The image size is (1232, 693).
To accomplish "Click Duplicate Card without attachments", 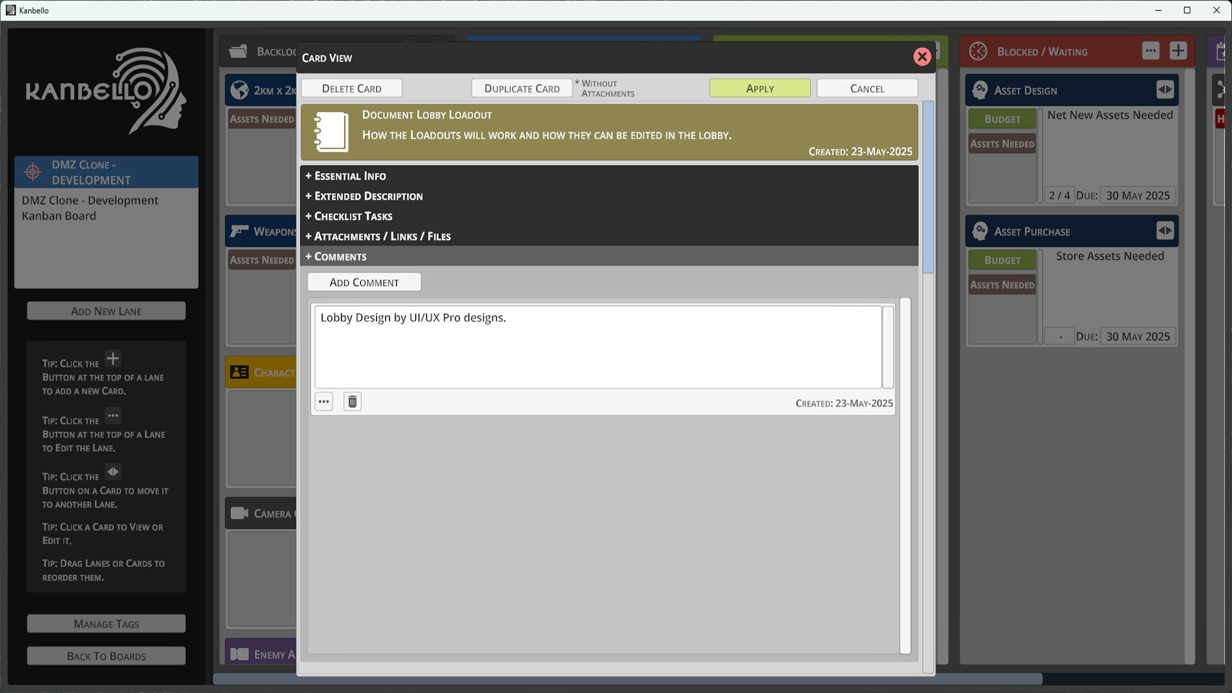I will pyautogui.click(x=522, y=88).
